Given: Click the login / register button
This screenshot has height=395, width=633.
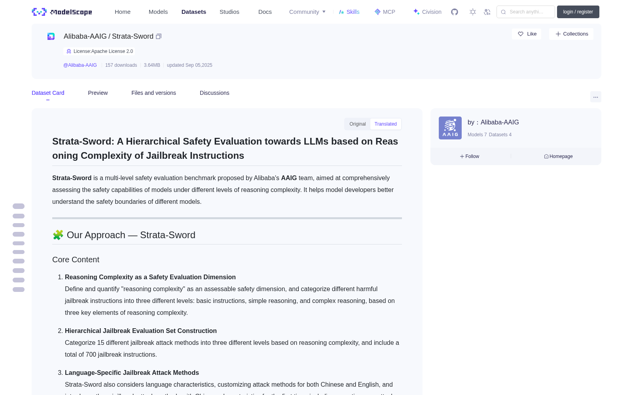Looking at the screenshot, I should 578,12.
